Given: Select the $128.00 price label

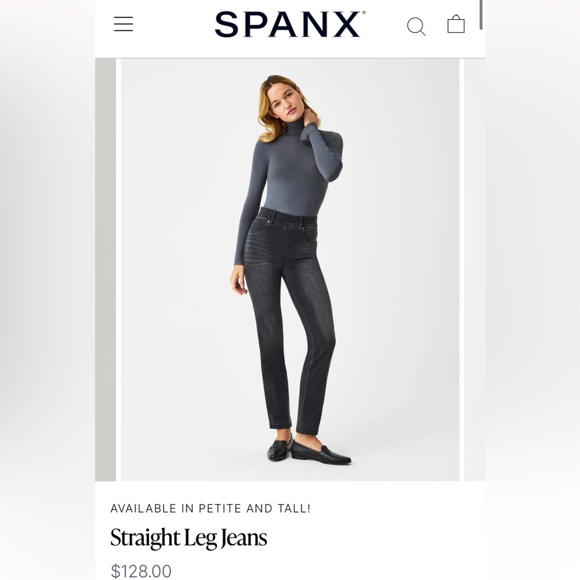Looking at the screenshot, I should point(141,571).
